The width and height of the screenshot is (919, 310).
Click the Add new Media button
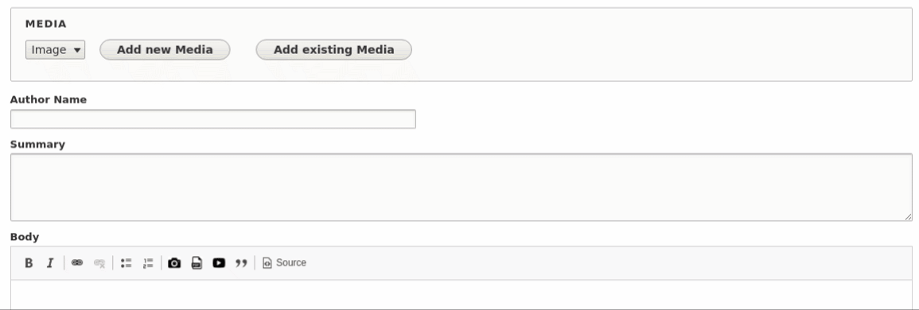point(165,50)
